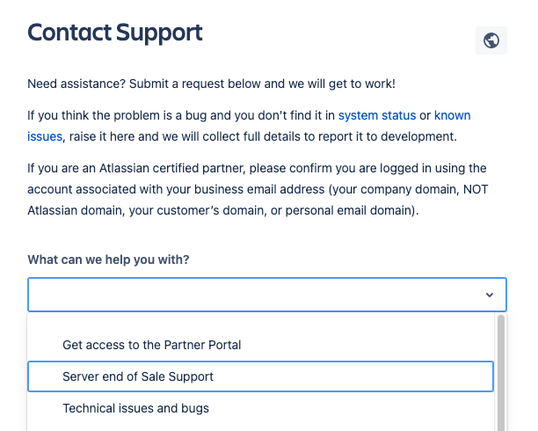Click the 'What can we help you with?' label
The height and width of the screenshot is (431, 538).
tap(108, 259)
